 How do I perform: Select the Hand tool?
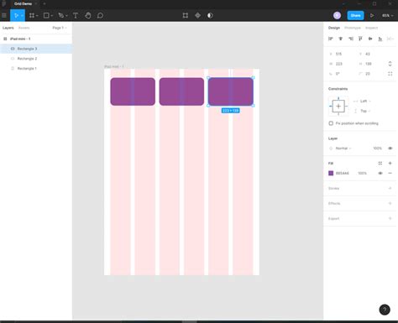tap(88, 16)
